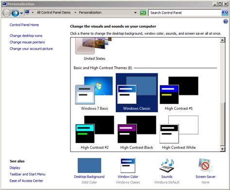The image size is (230, 190).
Task: Click the Sounds music notes icon
Action: click(x=167, y=165)
